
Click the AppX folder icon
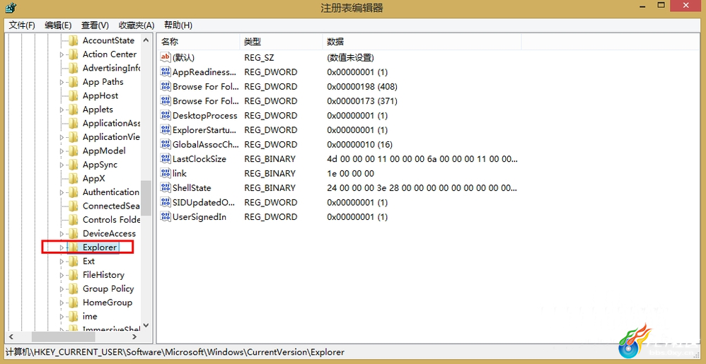click(x=73, y=179)
